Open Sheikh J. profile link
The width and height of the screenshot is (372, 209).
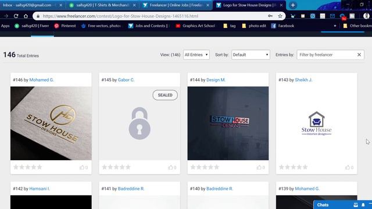tap(303, 80)
